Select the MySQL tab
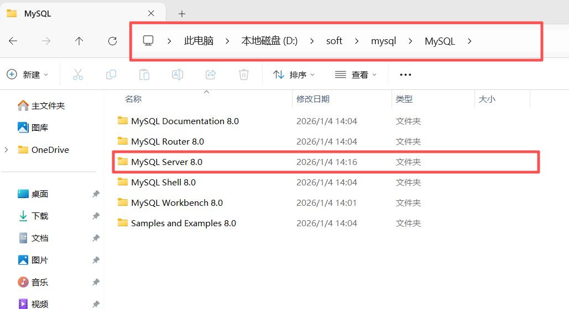569x309 pixels. pyautogui.click(x=83, y=14)
